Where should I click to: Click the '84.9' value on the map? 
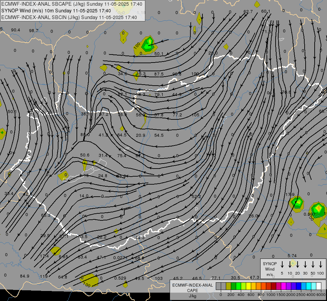(x=25, y=276)
